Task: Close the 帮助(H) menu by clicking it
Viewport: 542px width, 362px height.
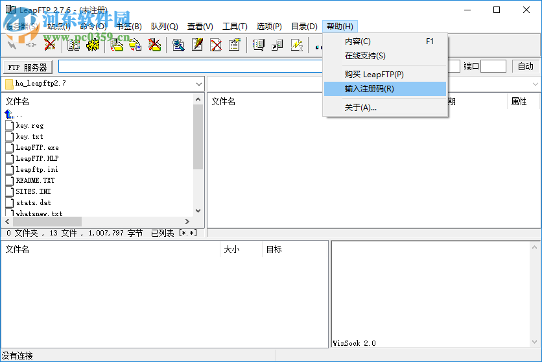Action: pos(340,27)
